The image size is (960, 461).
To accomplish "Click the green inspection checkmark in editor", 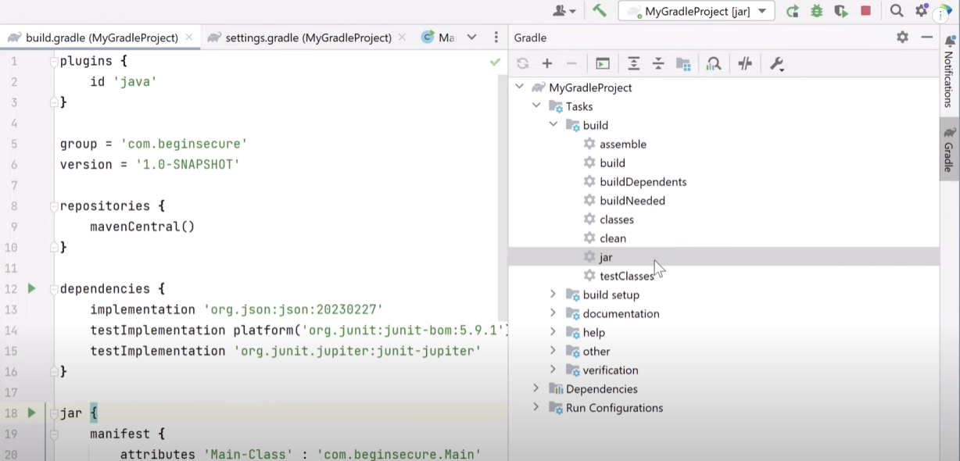I will tap(495, 61).
